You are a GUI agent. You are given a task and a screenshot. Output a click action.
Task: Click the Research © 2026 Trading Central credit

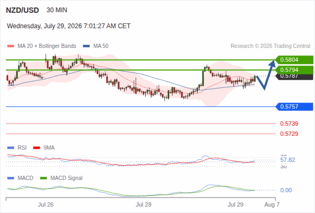coord(270,46)
